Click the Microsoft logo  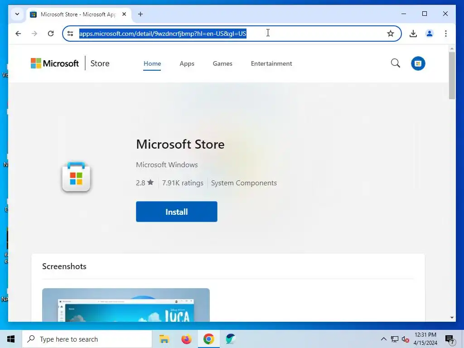point(55,63)
